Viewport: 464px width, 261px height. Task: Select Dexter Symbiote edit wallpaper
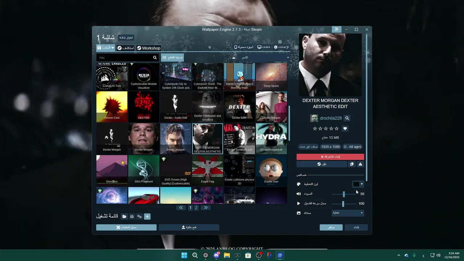click(240, 138)
